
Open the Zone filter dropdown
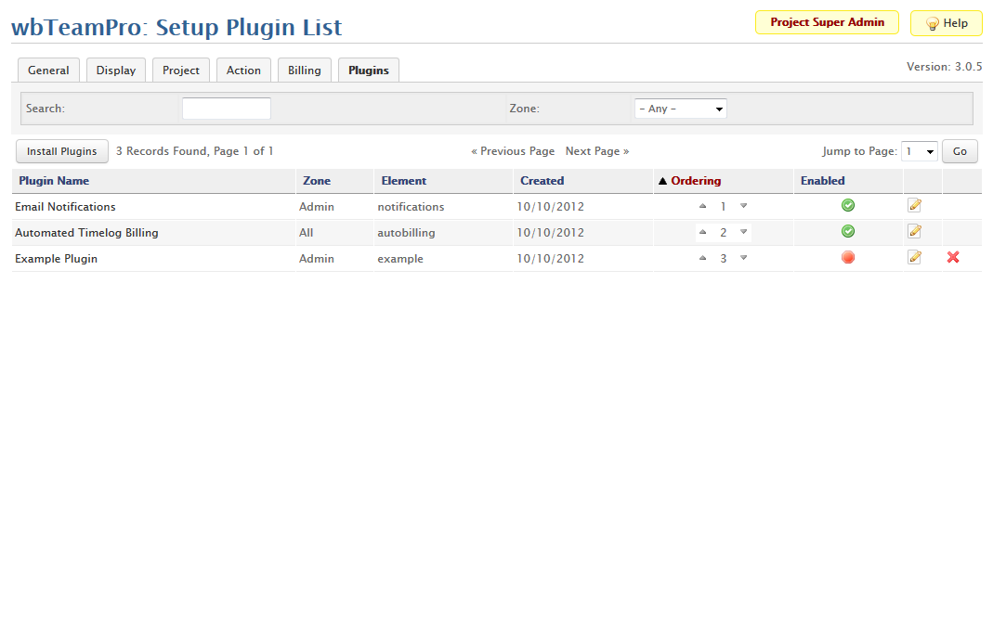pyautogui.click(x=680, y=109)
